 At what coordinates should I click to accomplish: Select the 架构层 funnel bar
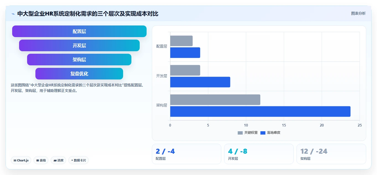[79, 60]
